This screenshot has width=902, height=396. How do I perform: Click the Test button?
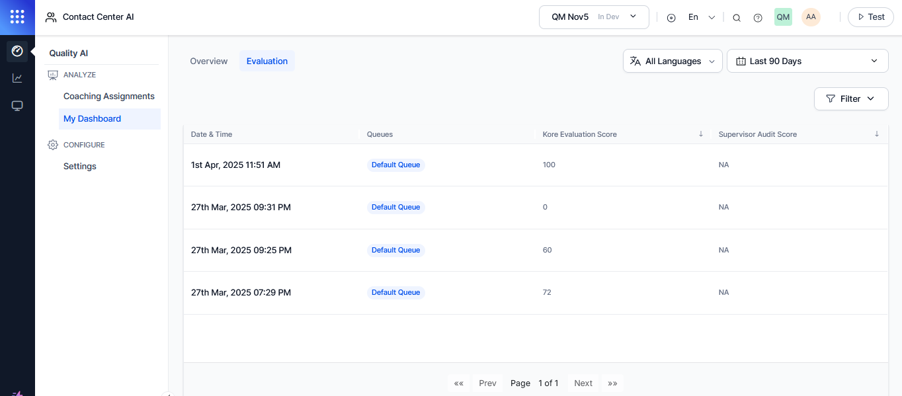[x=870, y=17]
